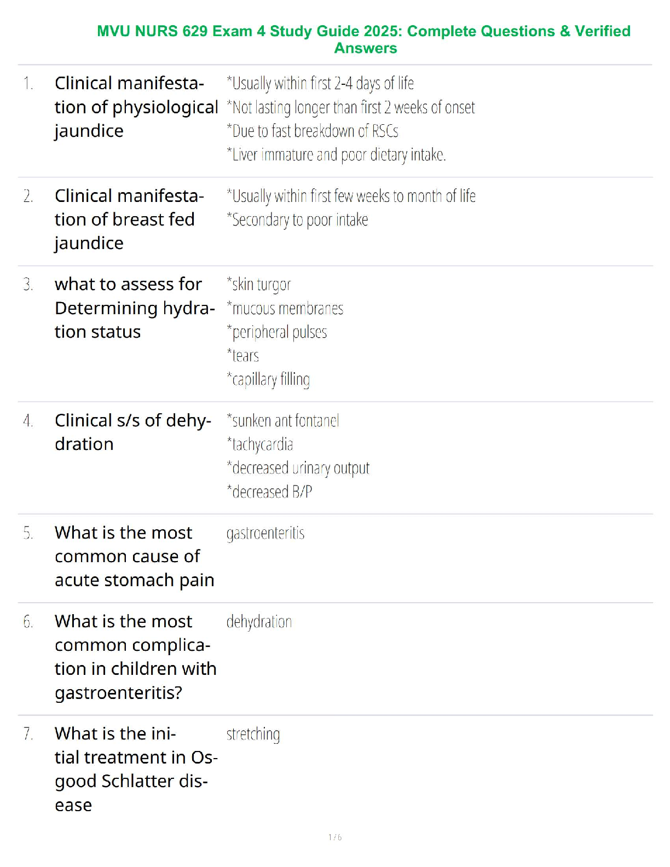Click question 7 on Osgood Schlatter disease
The width and height of the screenshot is (670, 867).
pyautogui.click(x=136, y=770)
